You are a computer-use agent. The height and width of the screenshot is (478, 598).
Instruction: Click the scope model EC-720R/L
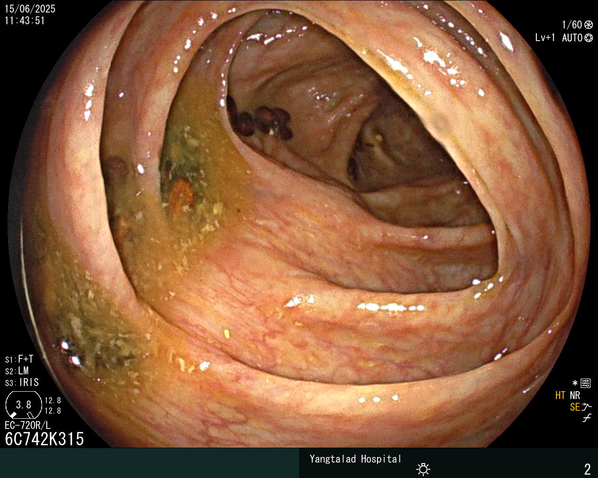click(x=28, y=426)
